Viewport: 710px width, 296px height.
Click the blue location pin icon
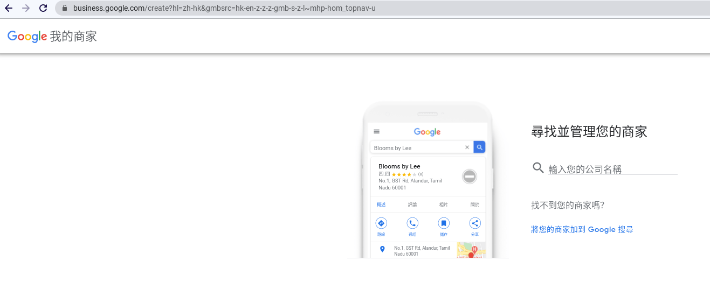pyautogui.click(x=382, y=249)
